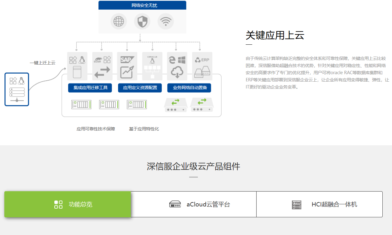Image resolution: width=392 pixels, height=235 pixels.
Task: Select the 功能总览 tab
Action: [x=68, y=204]
